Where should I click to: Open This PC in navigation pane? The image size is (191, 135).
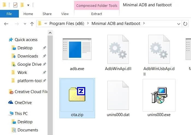click(x=21, y=114)
